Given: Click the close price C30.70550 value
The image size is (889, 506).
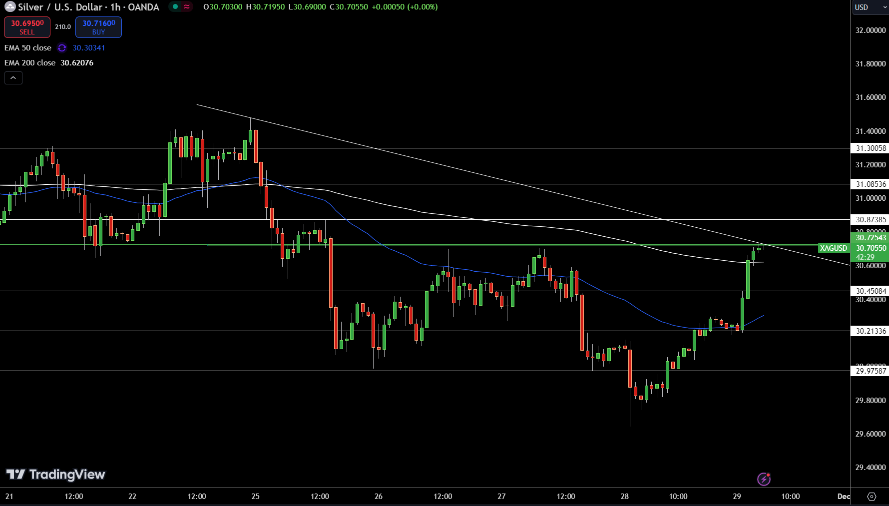Looking at the screenshot, I should [x=349, y=7].
